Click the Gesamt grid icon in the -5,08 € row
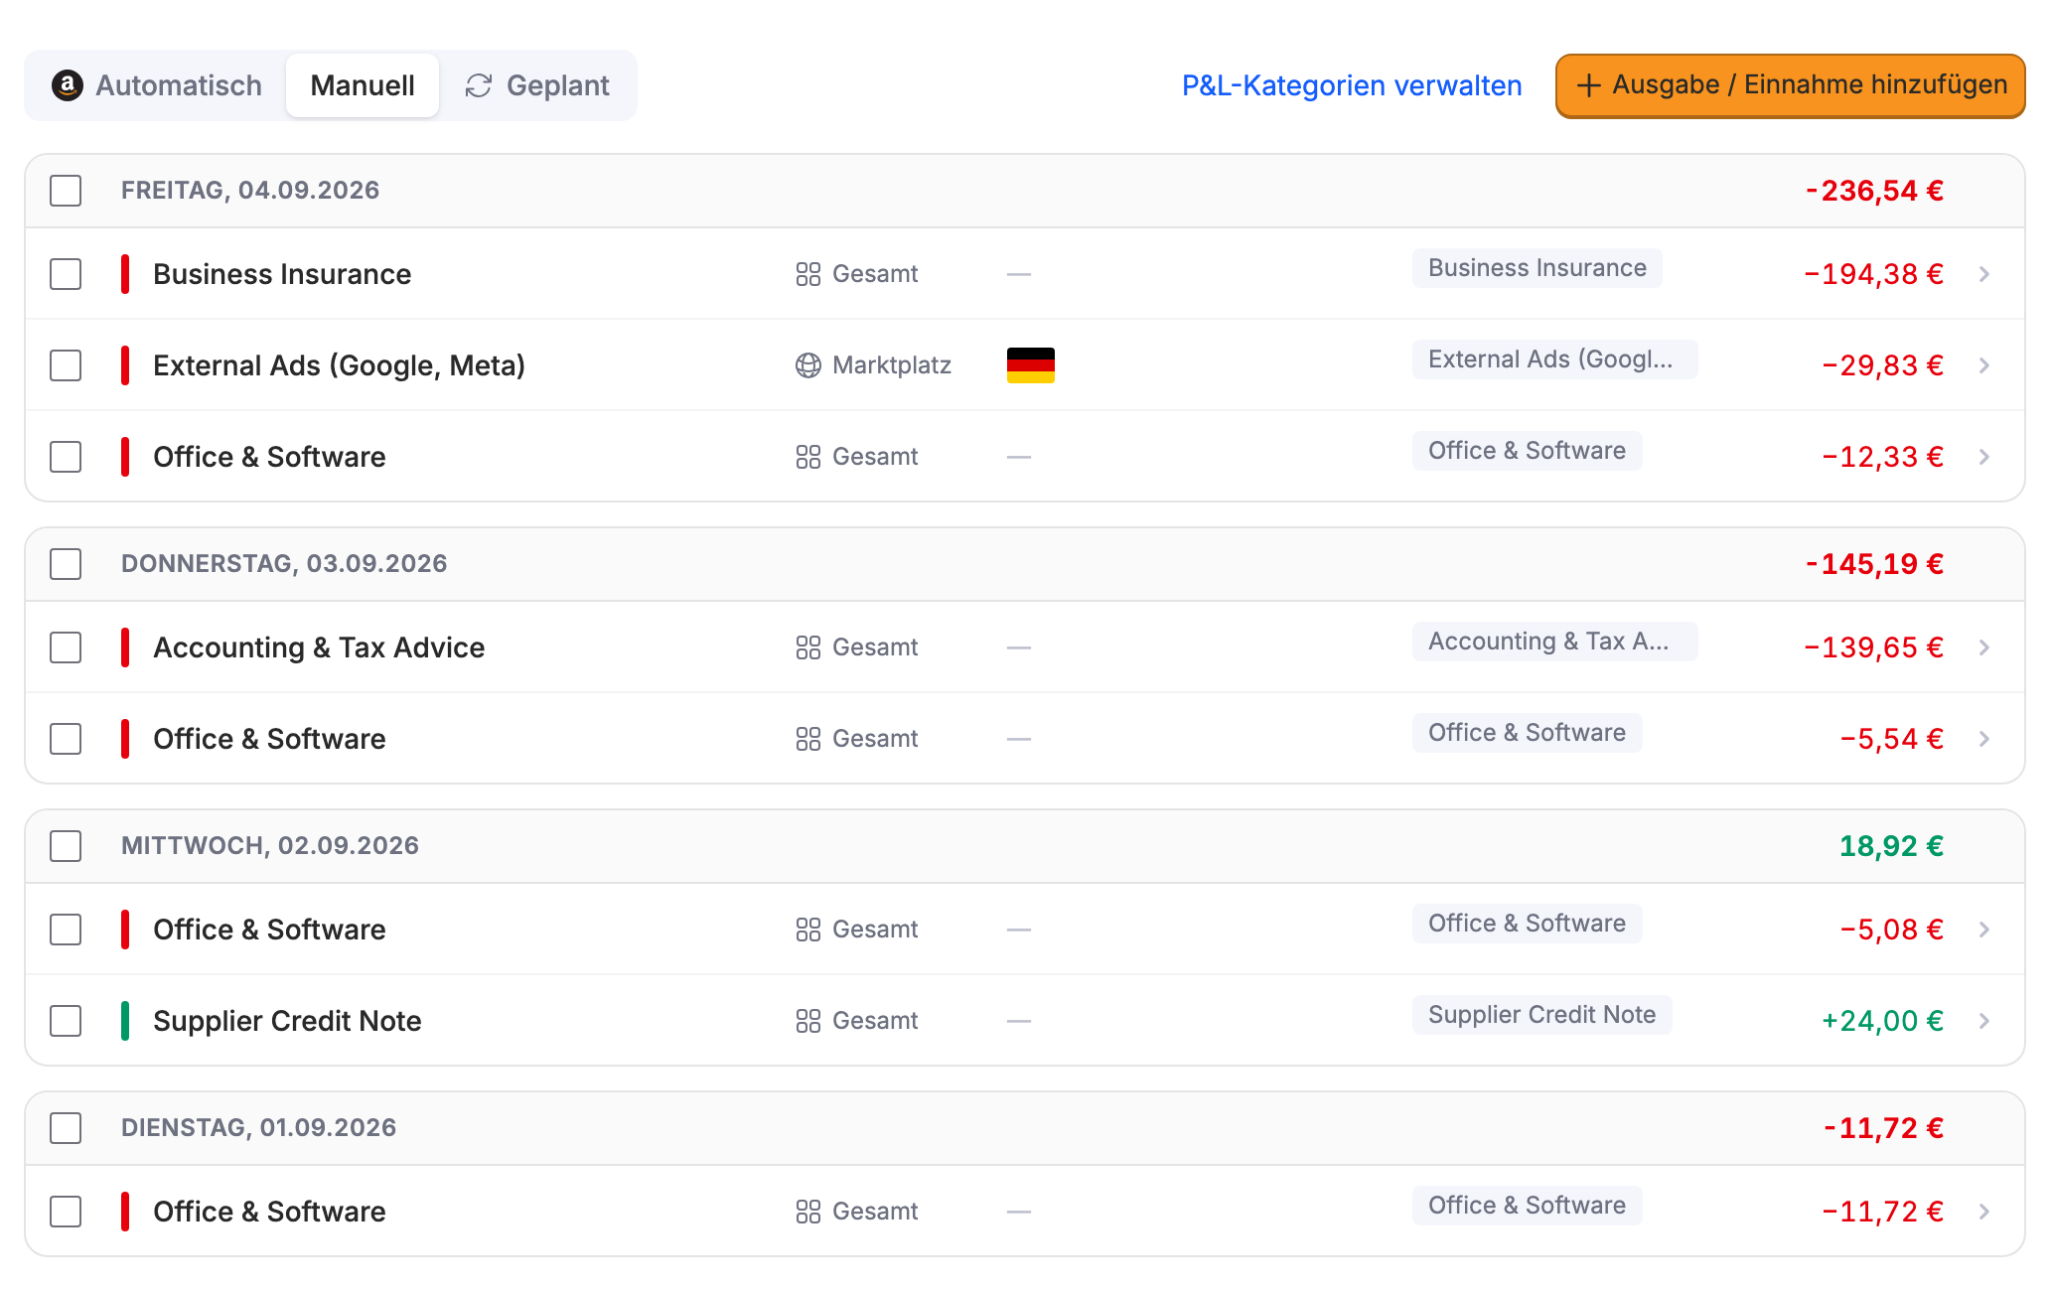Viewport: 2050px width, 1291px height. pyautogui.click(x=808, y=930)
